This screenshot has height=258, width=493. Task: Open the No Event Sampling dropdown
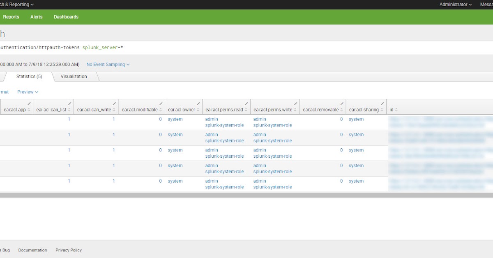(x=108, y=64)
